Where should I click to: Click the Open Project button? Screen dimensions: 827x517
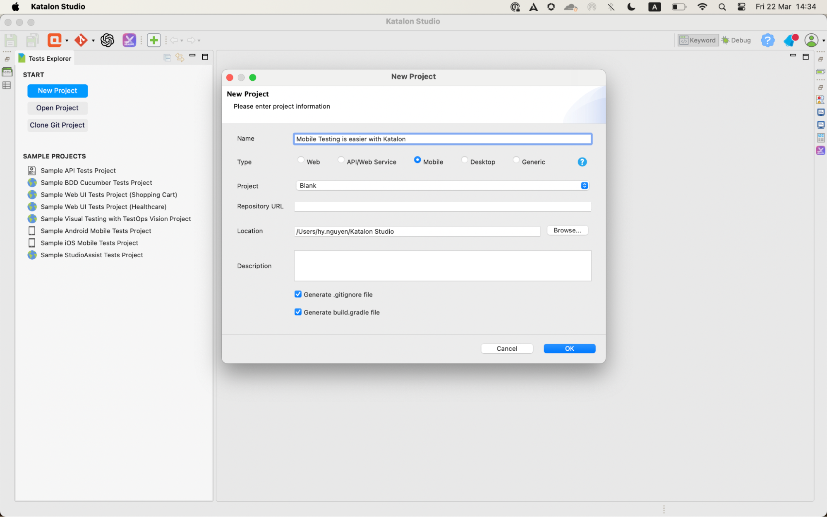[58, 108]
